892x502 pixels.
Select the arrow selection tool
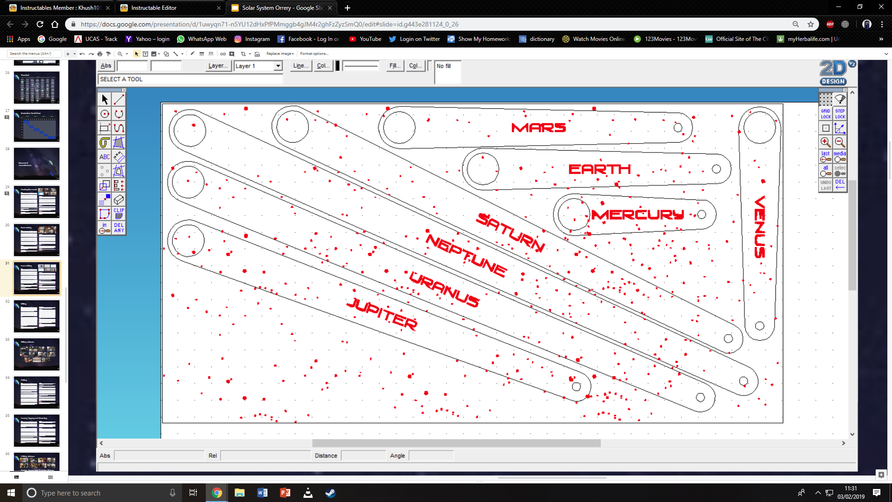tap(104, 99)
